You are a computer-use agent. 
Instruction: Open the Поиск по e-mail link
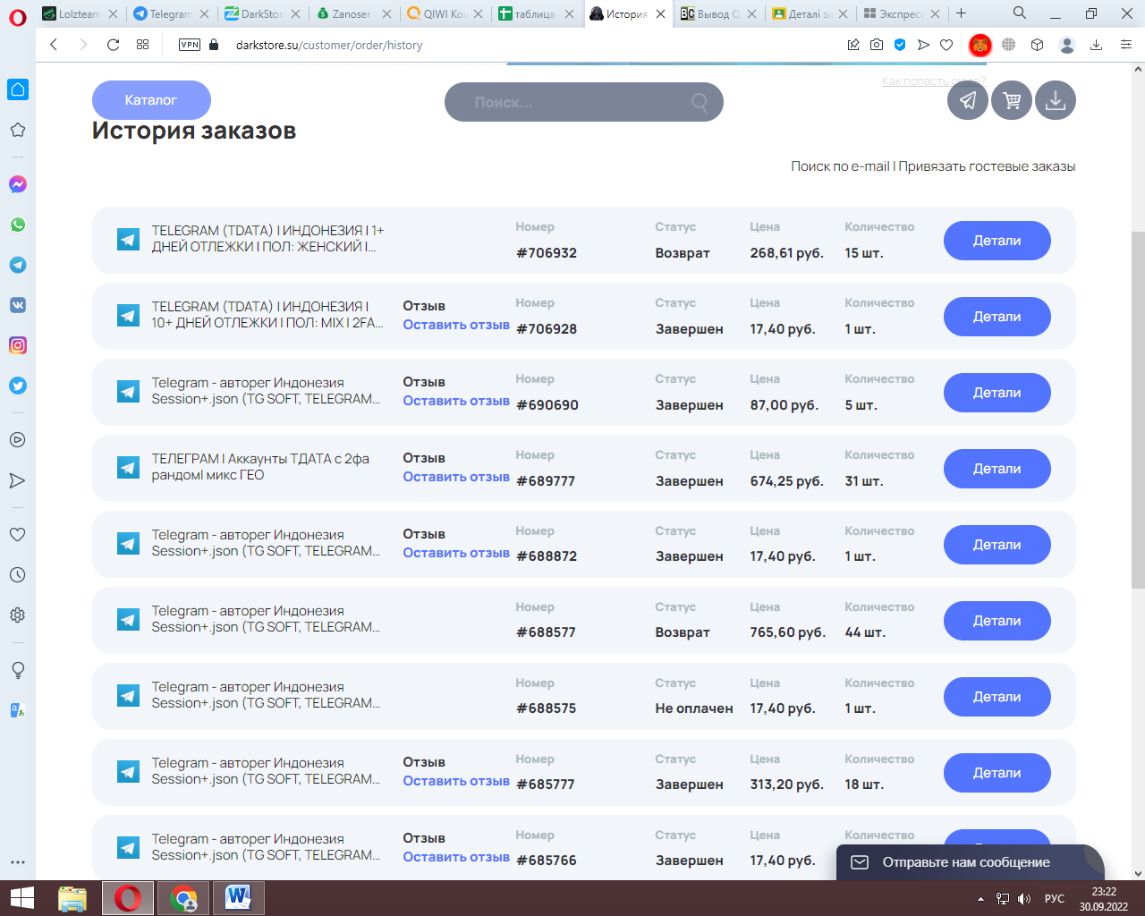840,166
